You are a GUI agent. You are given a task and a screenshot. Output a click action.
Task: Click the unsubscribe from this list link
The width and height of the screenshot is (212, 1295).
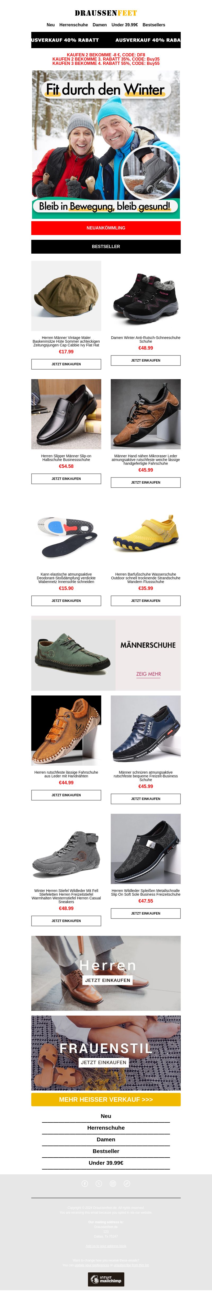pos(131,1265)
